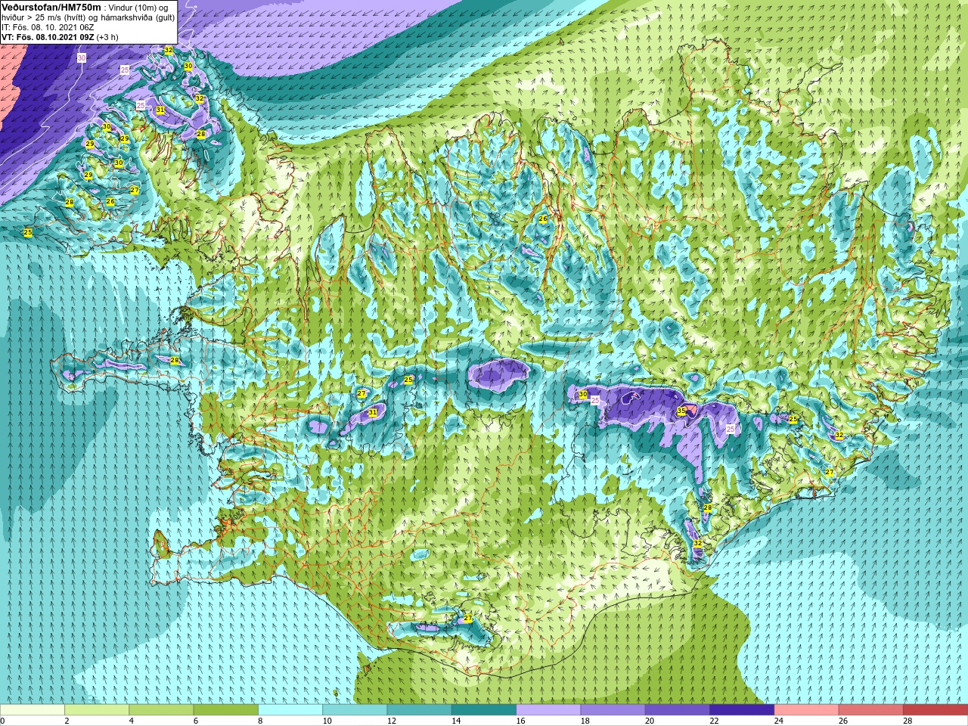Click the bold title 'Veðurstofan/HM750m'
Image resolution: width=968 pixels, height=726 pixels.
[51, 7]
